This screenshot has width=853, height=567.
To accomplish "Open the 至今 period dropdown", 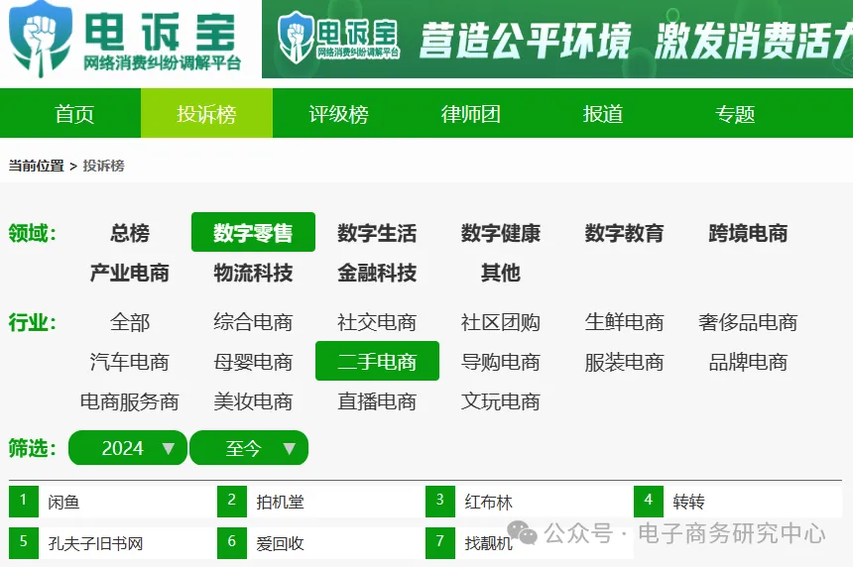I will 249,448.
